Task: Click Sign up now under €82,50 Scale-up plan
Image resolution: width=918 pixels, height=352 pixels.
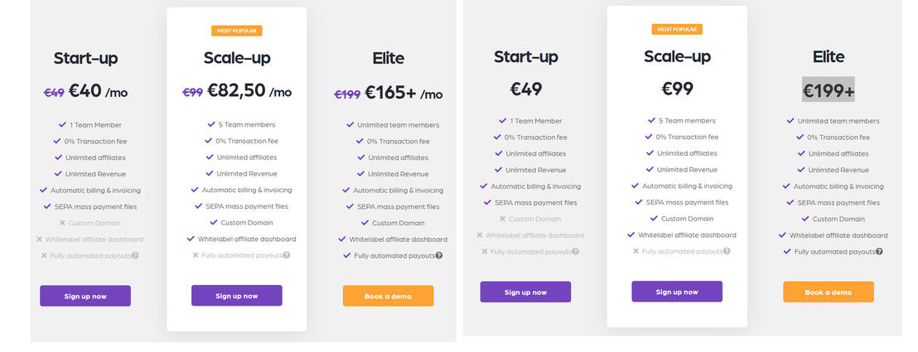Action: tap(236, 295)
